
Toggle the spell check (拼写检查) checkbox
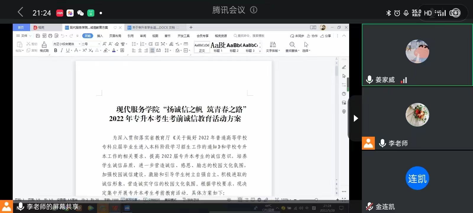coord(123,200)
